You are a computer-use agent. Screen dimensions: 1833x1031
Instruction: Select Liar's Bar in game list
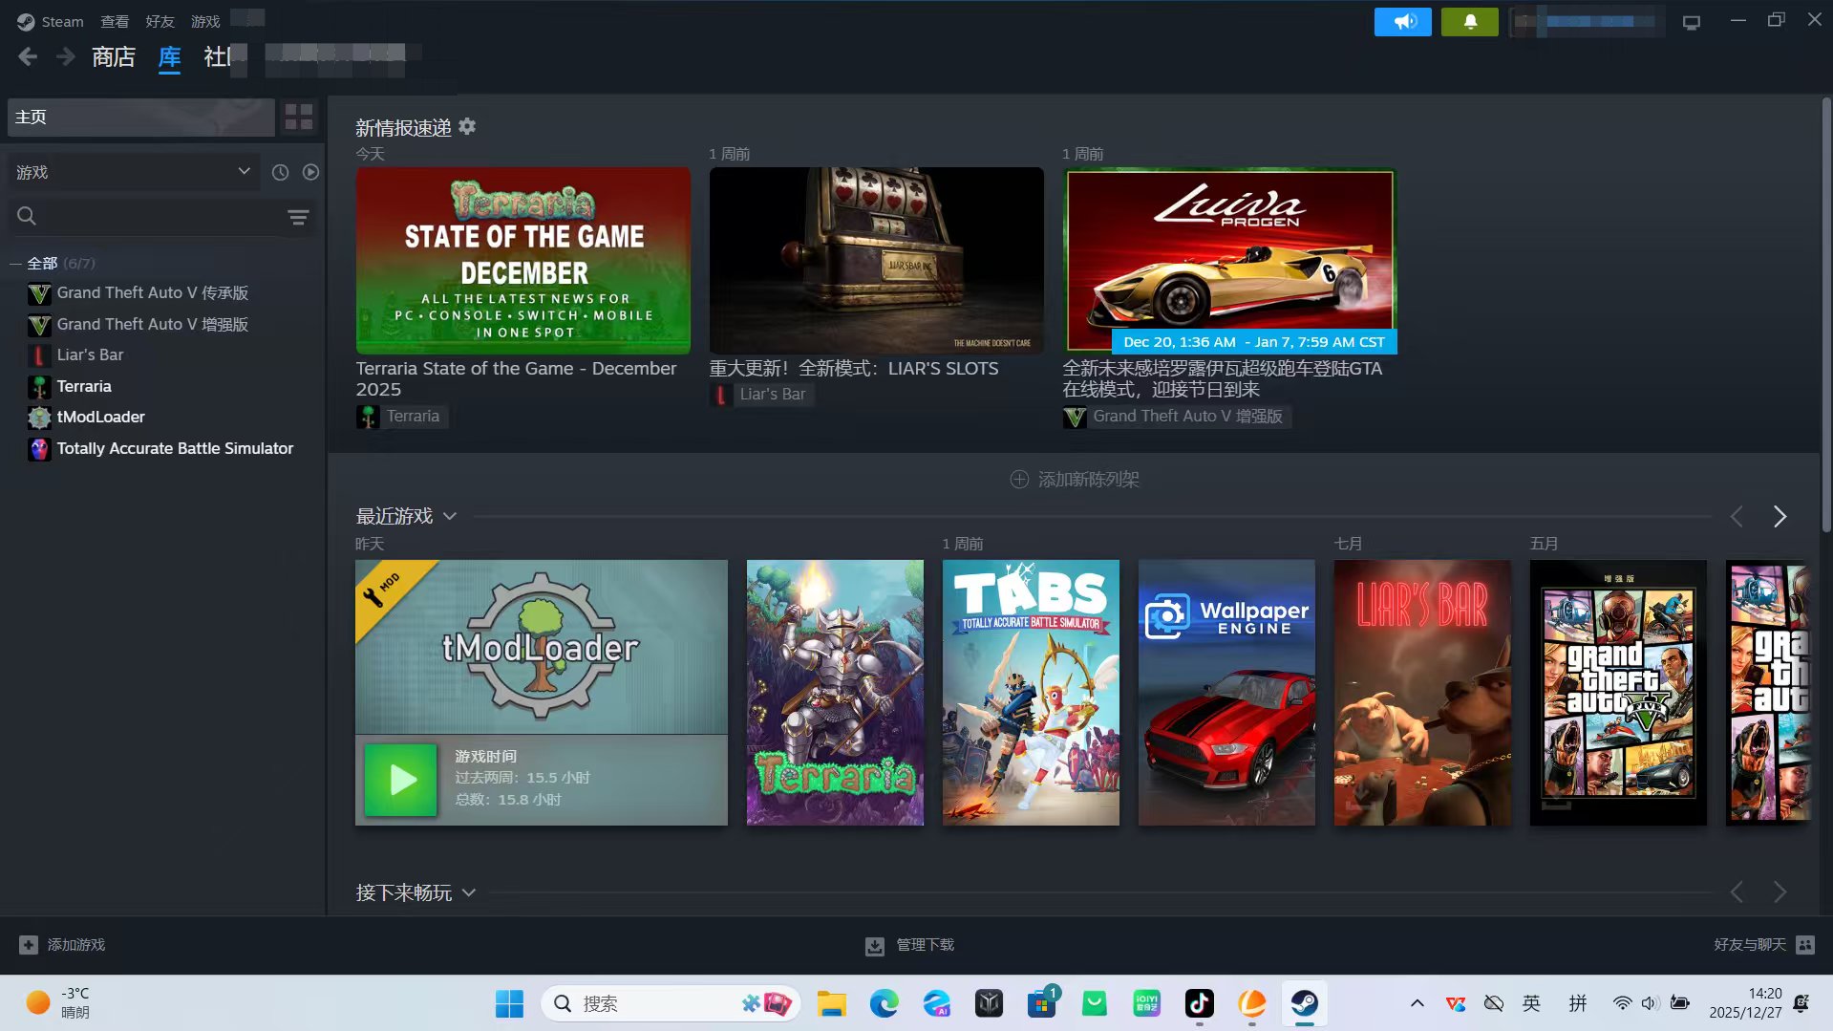point(90,355)
